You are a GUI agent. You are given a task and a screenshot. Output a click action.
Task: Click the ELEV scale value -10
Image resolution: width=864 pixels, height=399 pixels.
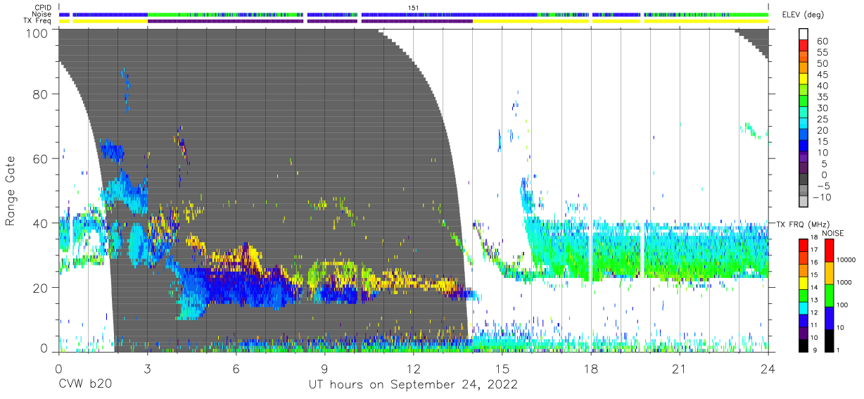tap(822, 197)
